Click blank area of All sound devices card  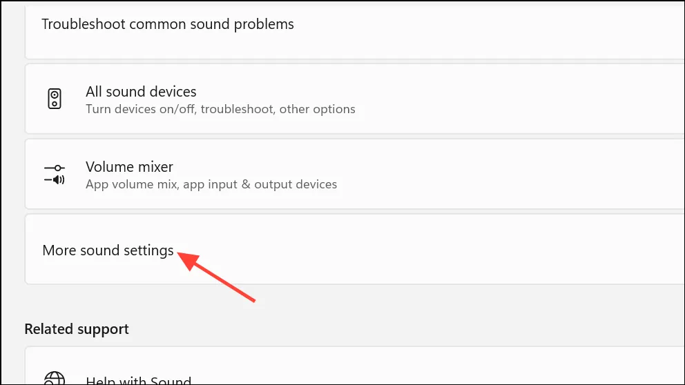pos(503,99)
